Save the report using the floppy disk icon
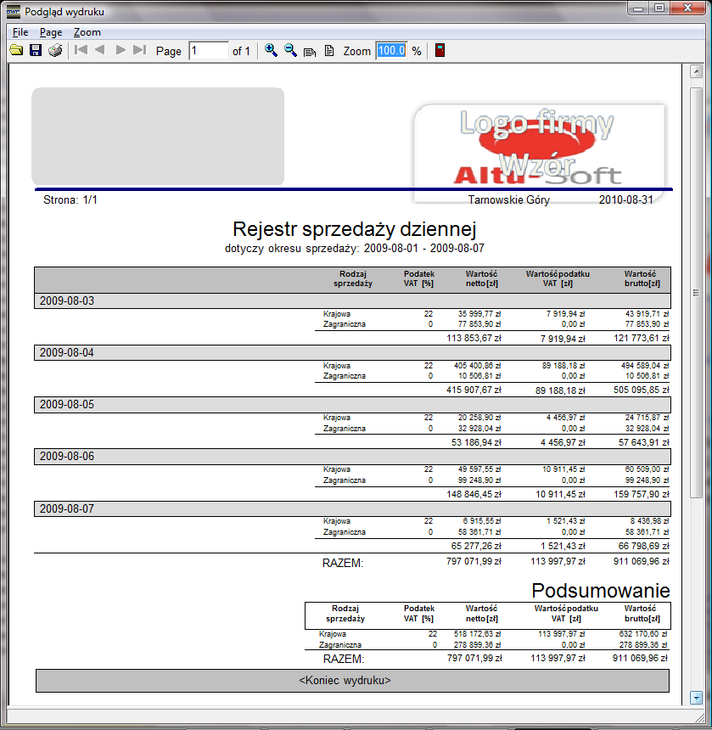The width and height of the screenshot is (712, 730). pos(36,51)
